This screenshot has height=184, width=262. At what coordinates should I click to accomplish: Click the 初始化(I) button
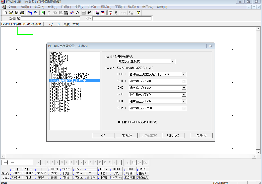coord(173,135)
